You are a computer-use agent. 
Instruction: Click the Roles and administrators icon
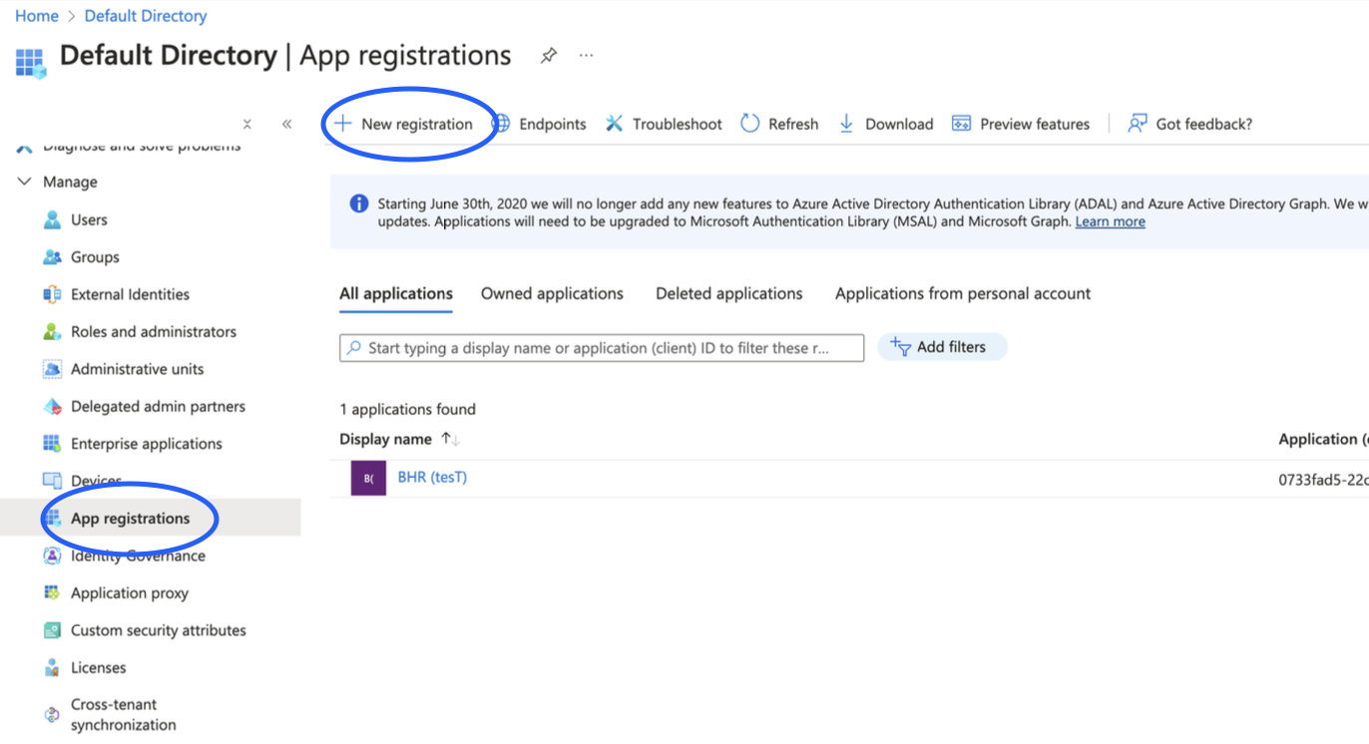(x=52, y=331)
